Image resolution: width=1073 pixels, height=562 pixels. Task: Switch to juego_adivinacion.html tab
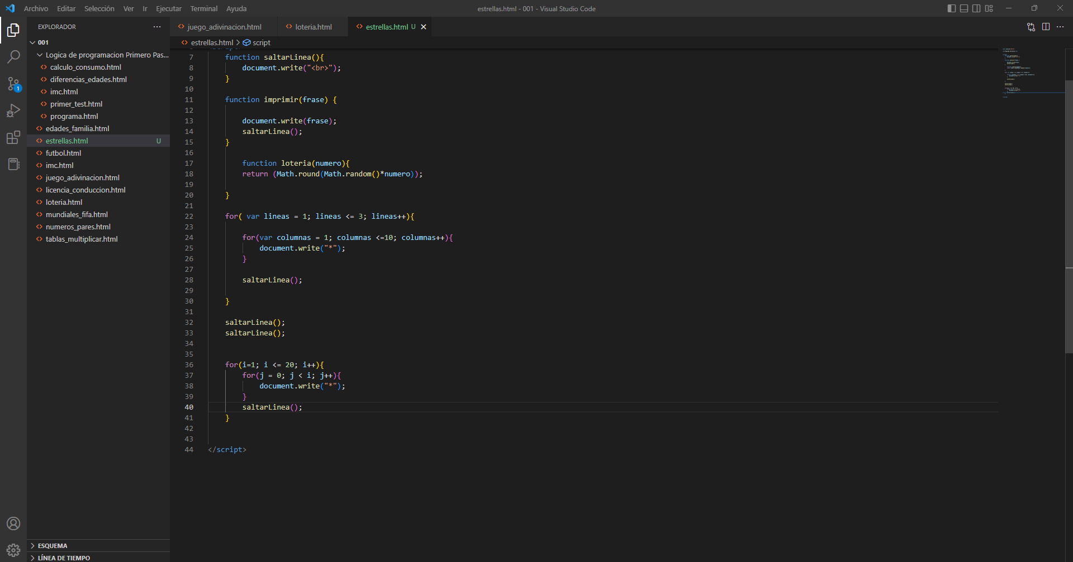224,27
